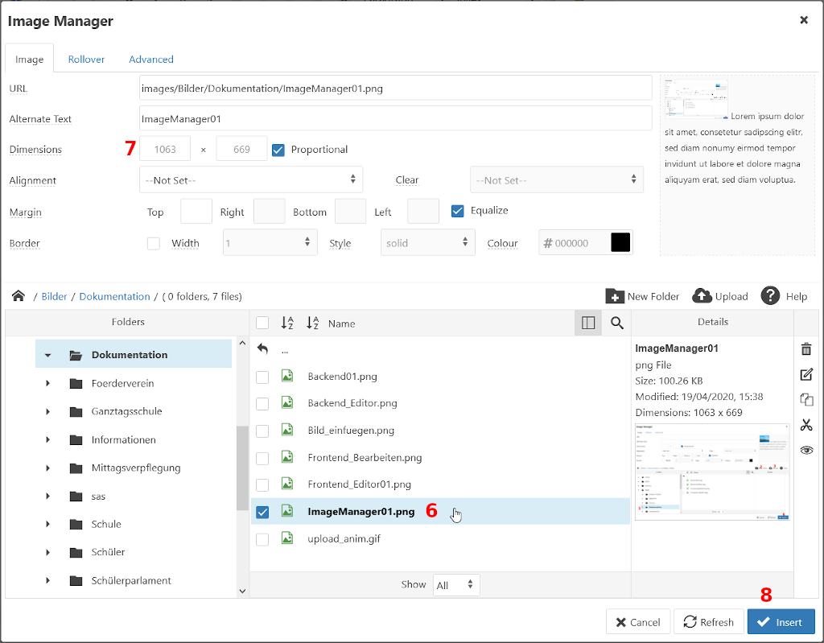Click the URL input field
This screenshot has width=824, height=643.
coord(395,88)
